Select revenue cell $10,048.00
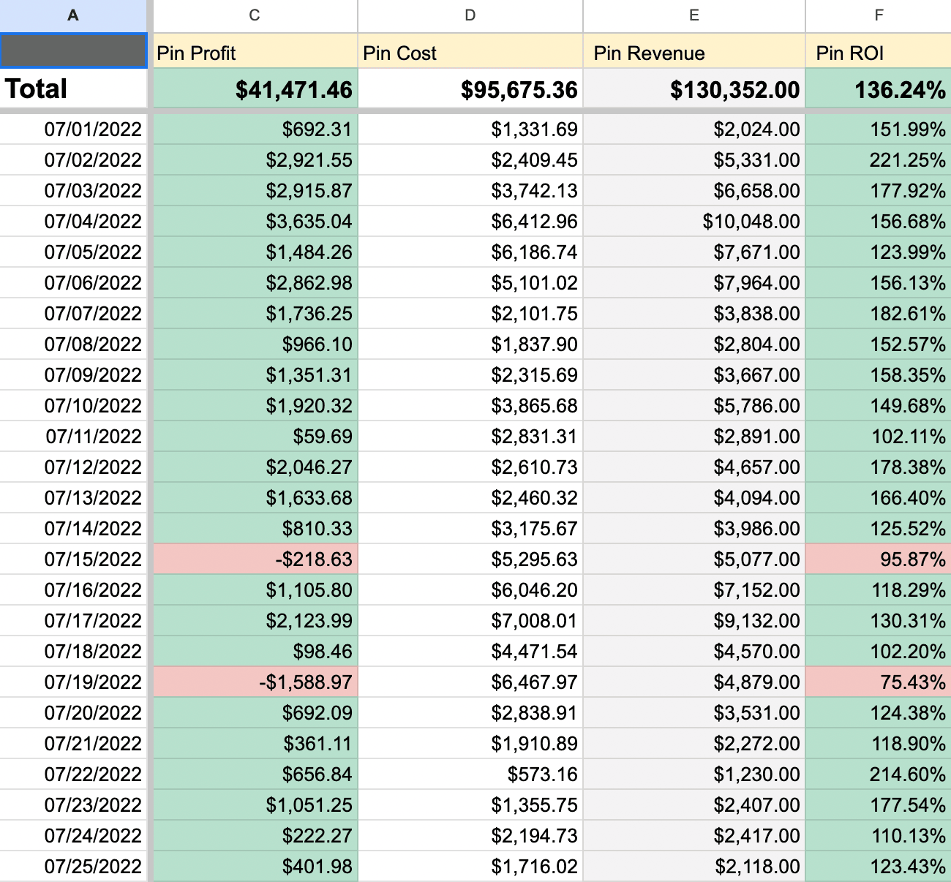This screenshot has height=882, width=951. click(693, 222)
